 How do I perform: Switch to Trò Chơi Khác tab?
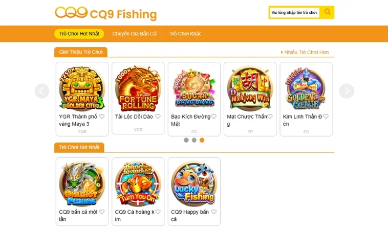pyautogui.click(x=186, y=34)
